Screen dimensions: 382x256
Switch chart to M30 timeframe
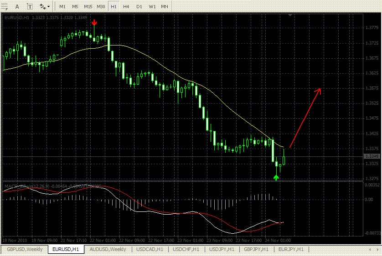101,6
